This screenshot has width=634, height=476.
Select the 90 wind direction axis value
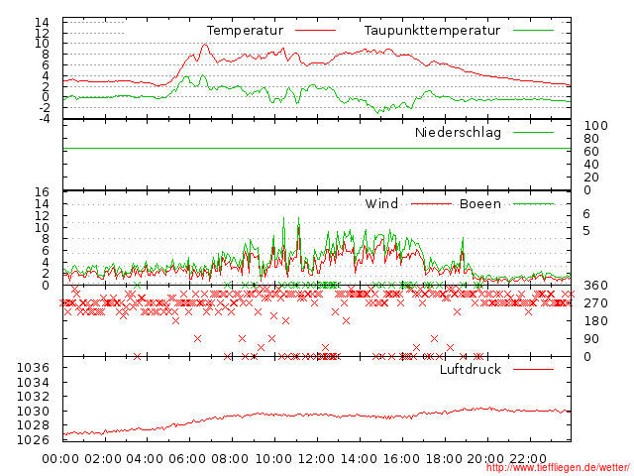(x=591, y=339)
